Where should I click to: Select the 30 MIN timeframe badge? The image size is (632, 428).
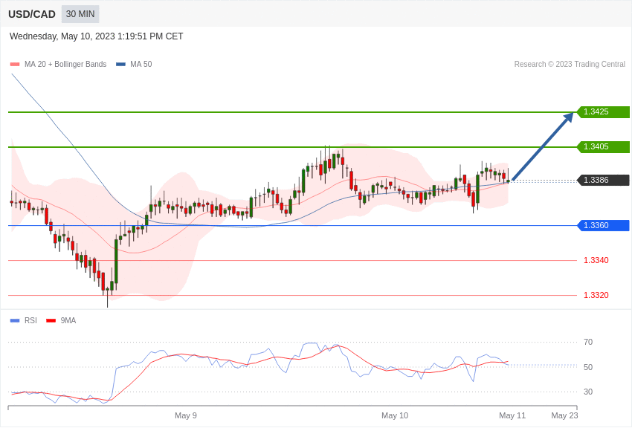tap(80, 14)
